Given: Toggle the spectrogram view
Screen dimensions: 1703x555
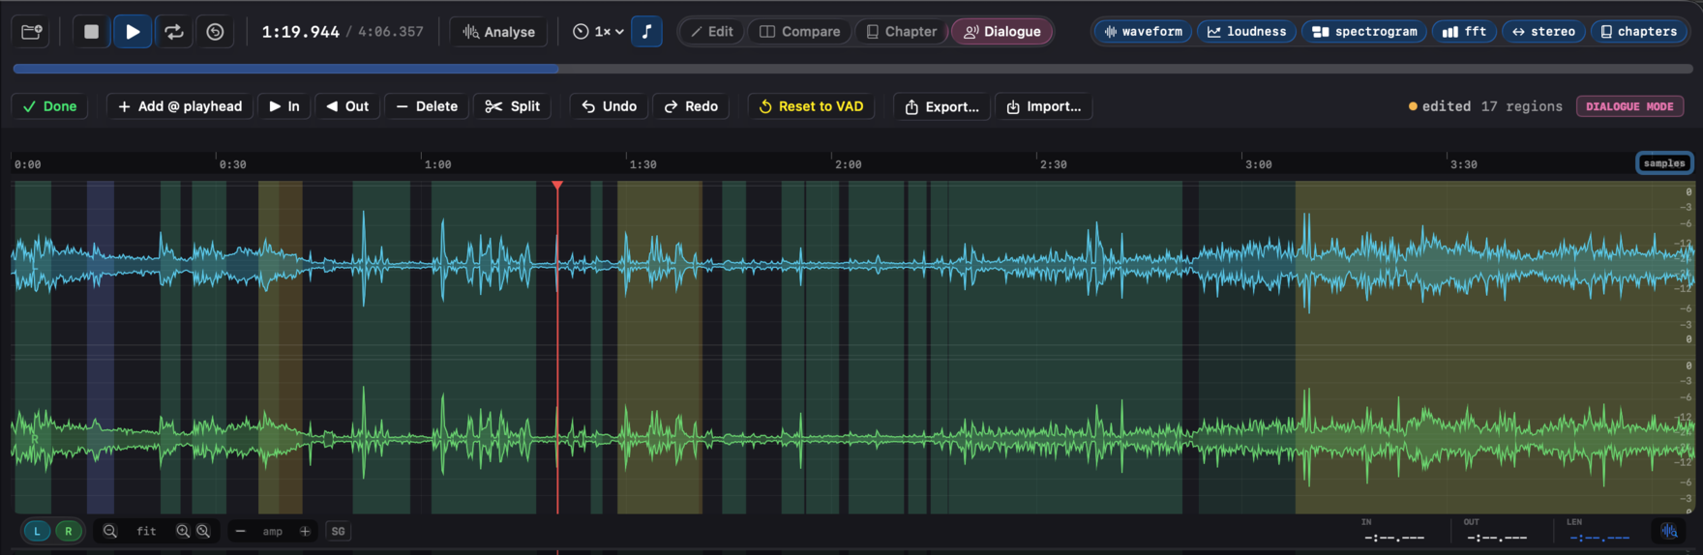Looking at the screenshot, I should pyautogui.click(x=1364, y=32).
